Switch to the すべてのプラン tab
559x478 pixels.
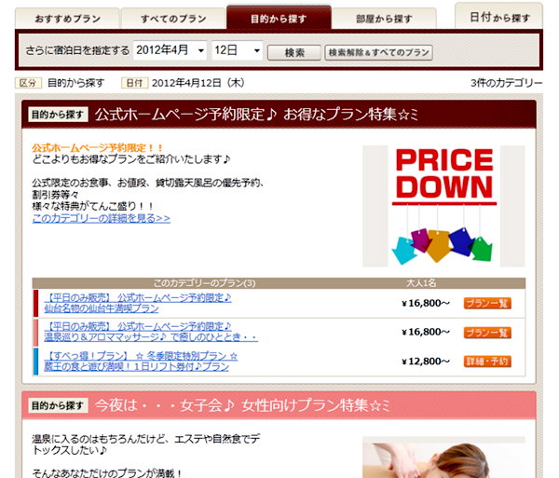[173, 20]
